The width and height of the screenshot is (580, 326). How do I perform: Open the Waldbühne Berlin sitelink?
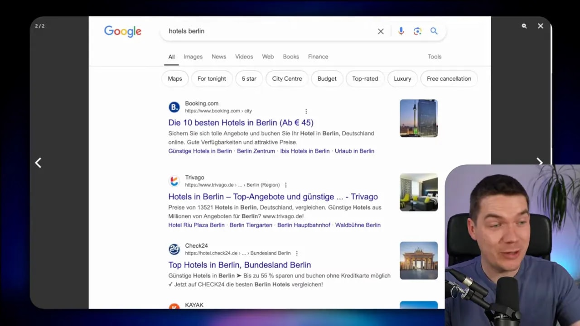(358, 225)
